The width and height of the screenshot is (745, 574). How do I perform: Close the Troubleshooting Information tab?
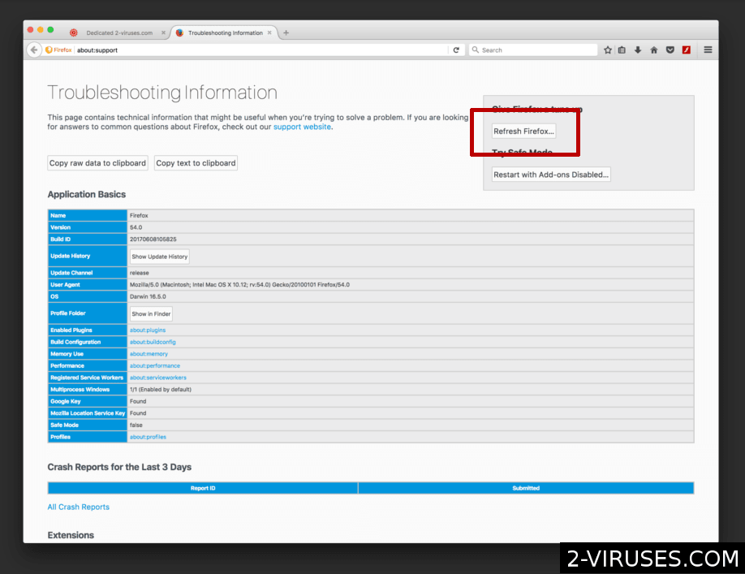click(x=269, y=32)
